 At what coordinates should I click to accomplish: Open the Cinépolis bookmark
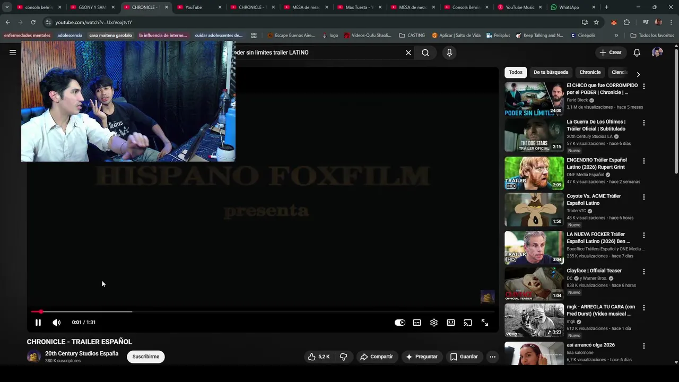pos(583,36)
